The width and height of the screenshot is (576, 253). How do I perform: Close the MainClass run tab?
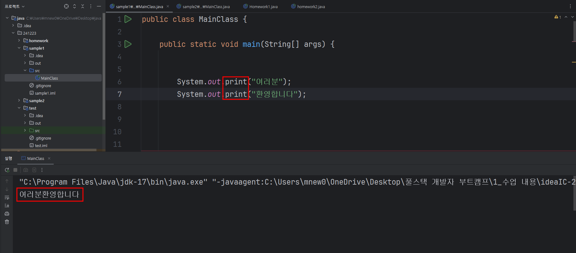click(x=49, y=158)
